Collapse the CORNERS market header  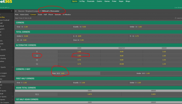pos(99,23)
